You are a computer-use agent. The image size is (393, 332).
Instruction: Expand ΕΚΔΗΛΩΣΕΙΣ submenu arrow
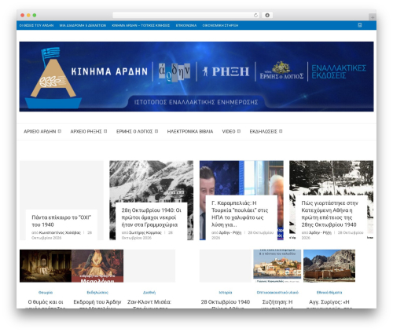point(281,131)
